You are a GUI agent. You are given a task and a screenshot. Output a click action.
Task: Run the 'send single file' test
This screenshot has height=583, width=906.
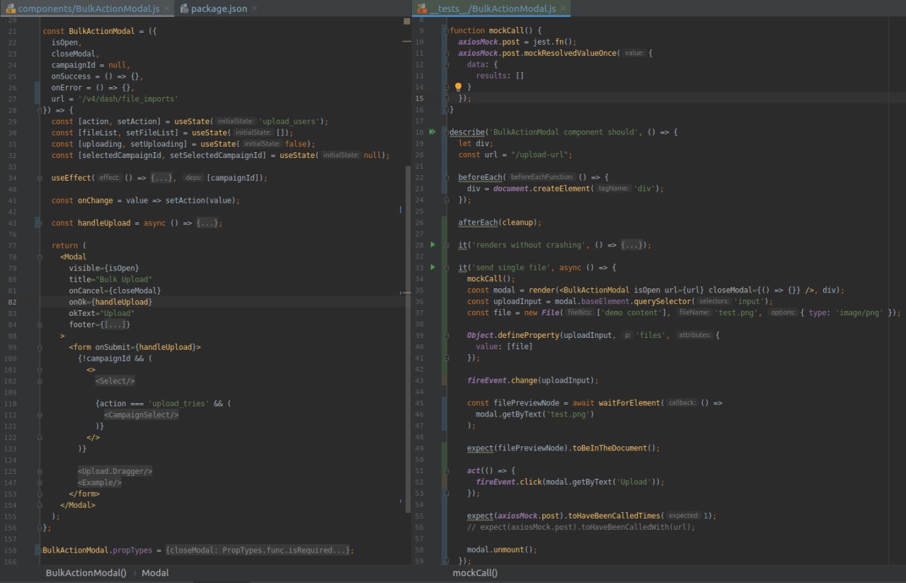[x=432, y=267]
